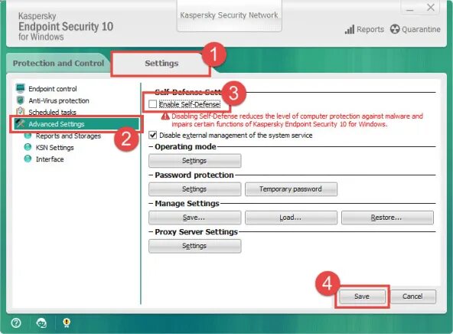The height and width of the screenshot is (334, 453).
Task: Click the Temporary password button
Action: [291, 189]
